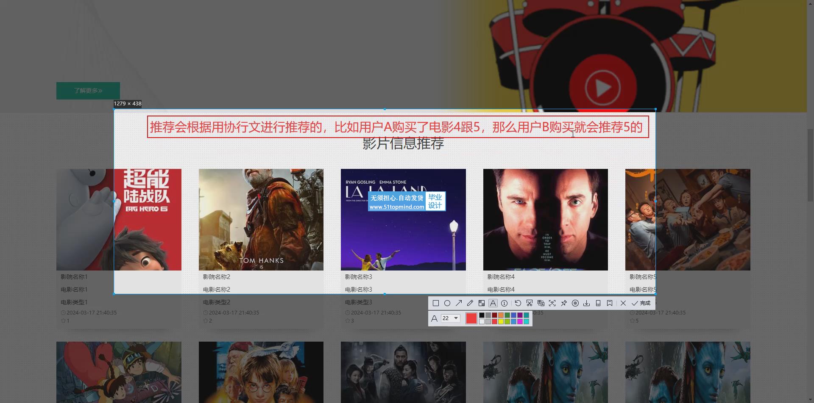Click the send-to-phone icon
Viewport: 814px width, 403px height.
click(598, 303)
